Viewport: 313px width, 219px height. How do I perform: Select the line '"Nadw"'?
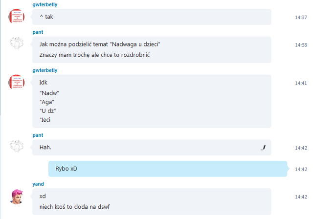(x=49, y=93)
